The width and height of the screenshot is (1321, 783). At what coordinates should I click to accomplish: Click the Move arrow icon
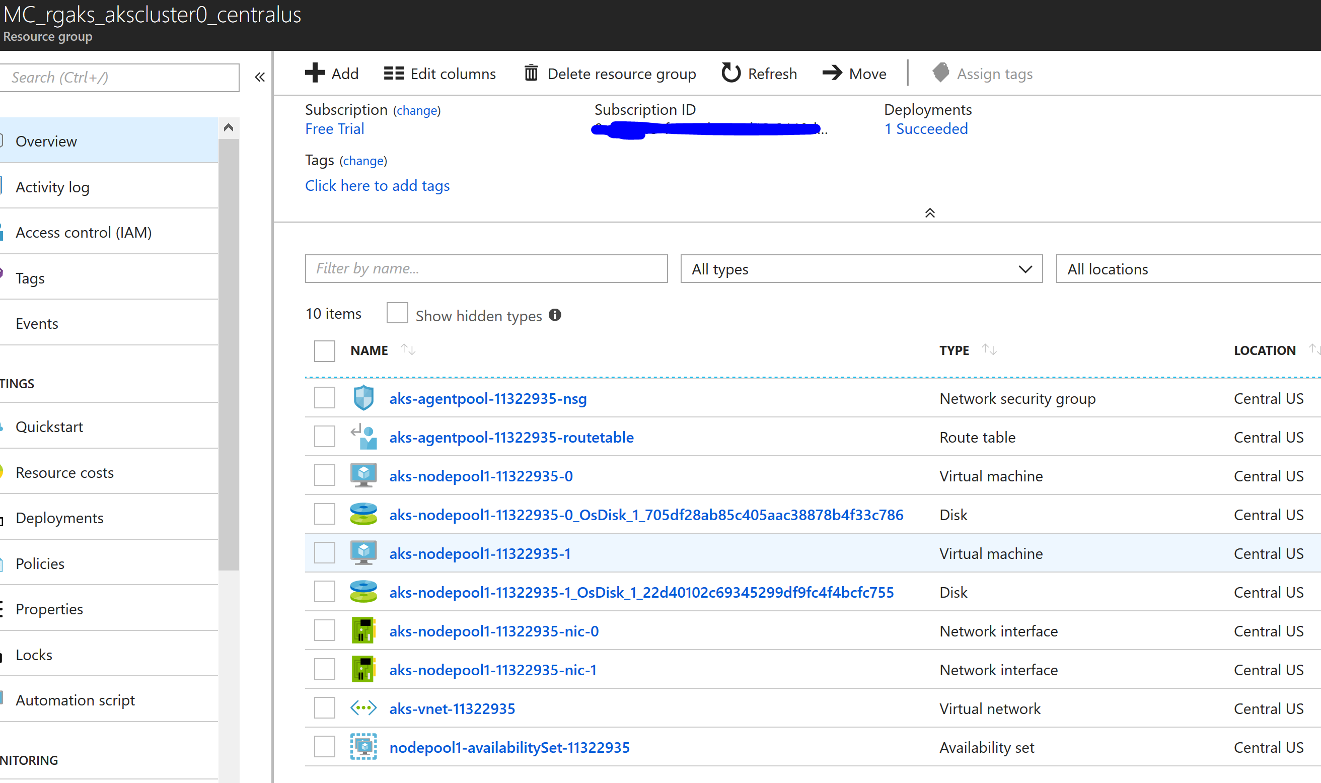(832, 73)
